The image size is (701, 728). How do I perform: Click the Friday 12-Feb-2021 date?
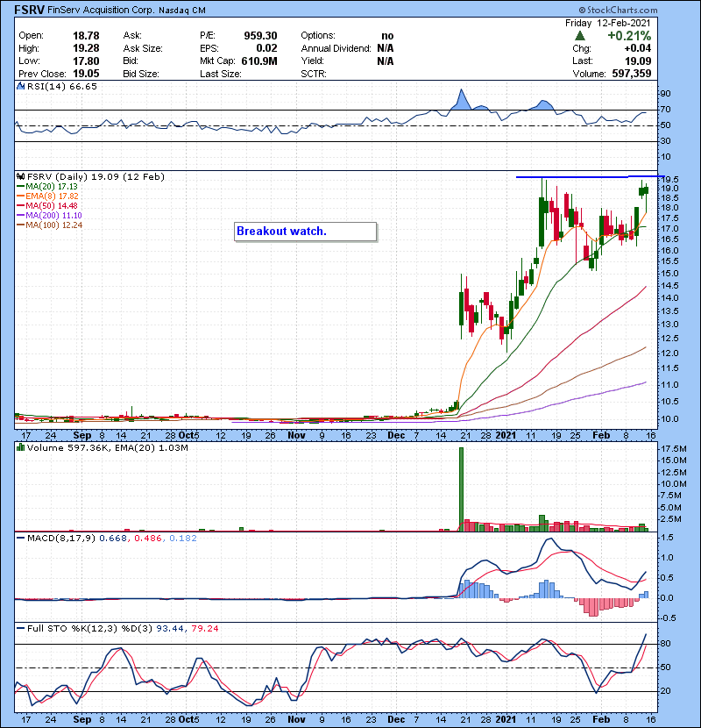coord(608,23)
